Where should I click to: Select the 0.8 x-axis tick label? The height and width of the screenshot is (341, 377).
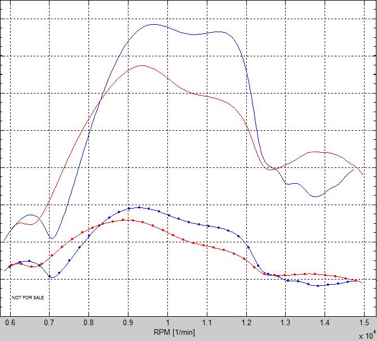(88, 323)
